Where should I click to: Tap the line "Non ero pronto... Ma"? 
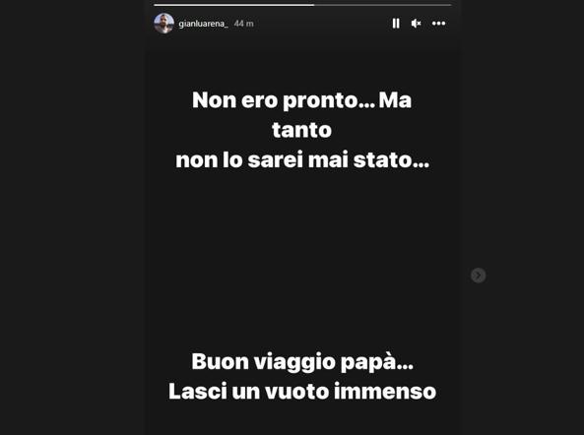click(302, 100)
